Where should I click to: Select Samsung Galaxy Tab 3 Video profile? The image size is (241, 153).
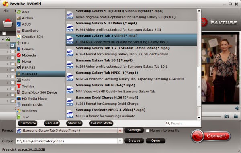(131, 40)
